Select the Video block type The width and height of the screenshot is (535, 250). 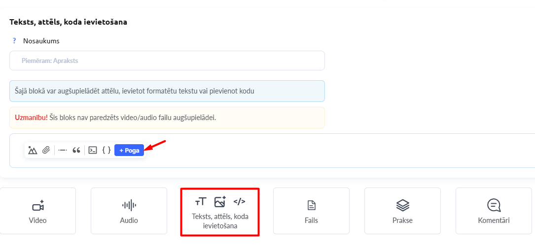pos(38,211)
